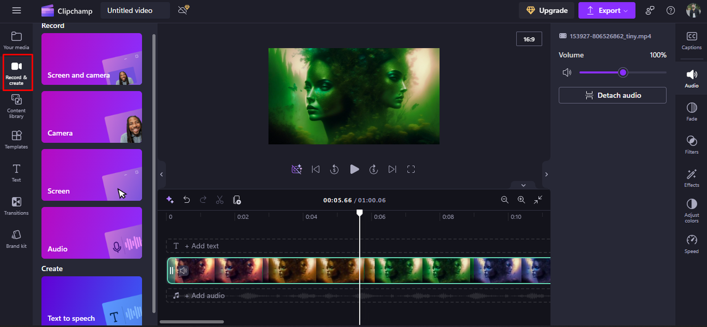Image resolution: width=707 pixels, height=327 pixels.
Task: Enter fullscreen preview mode
Action: tap(411, 169)
